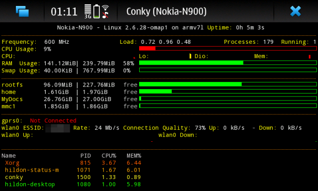Tap the Wi-Fi silent profile icon
Viewport: 318px width, 191px height.
pyautogui.click(x=105, y=11)
